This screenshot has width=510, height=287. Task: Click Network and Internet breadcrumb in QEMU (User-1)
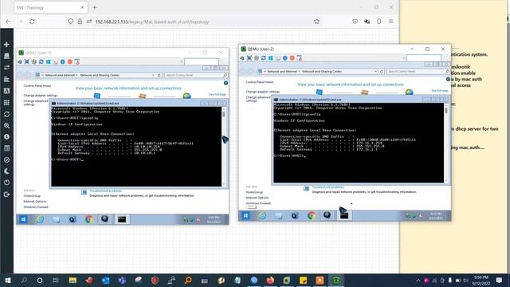tap(60, 75)
